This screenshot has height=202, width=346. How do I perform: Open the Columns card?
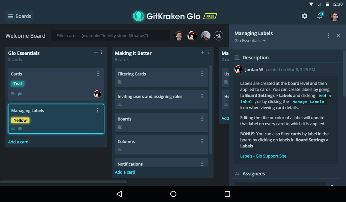[161, 145]
